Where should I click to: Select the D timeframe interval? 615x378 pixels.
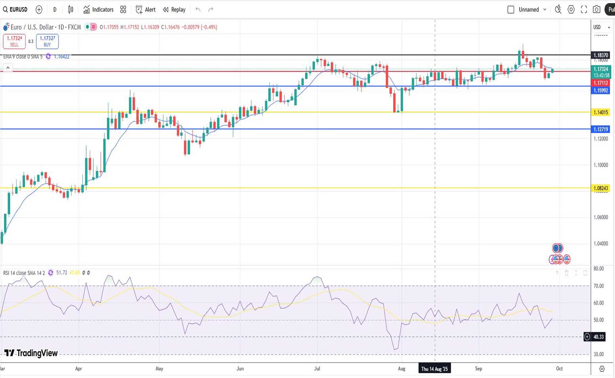pyautogui.click(x=55, y=9)
